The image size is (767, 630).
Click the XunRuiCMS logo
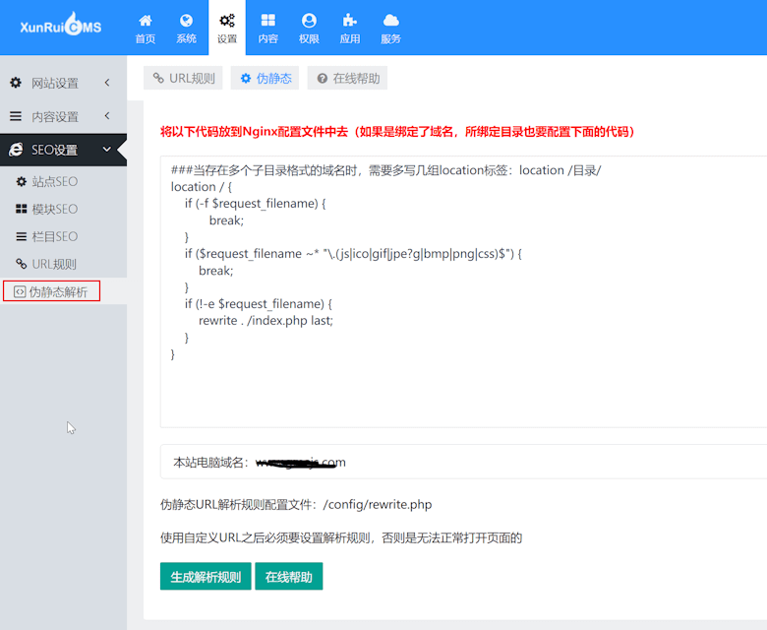point(61,25)
